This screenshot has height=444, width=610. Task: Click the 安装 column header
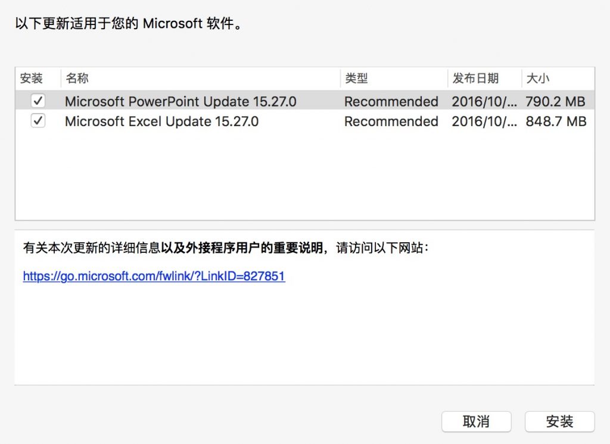pos(38,79)
